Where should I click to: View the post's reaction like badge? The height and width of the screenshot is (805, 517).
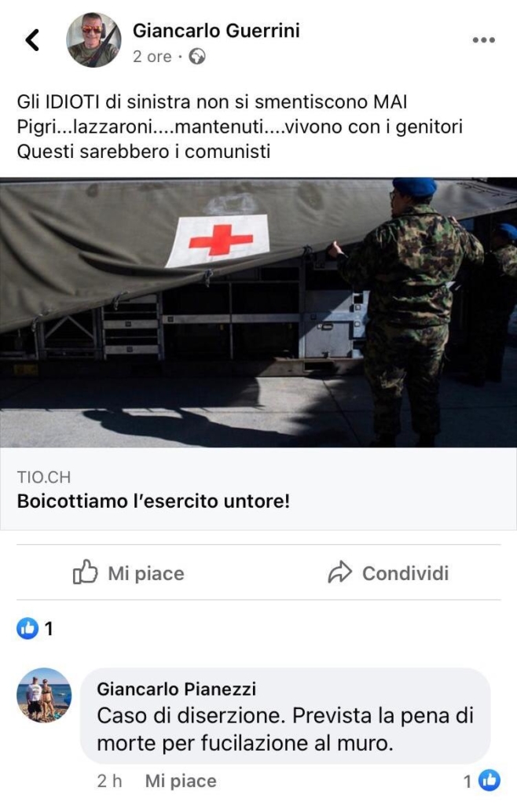27,628
